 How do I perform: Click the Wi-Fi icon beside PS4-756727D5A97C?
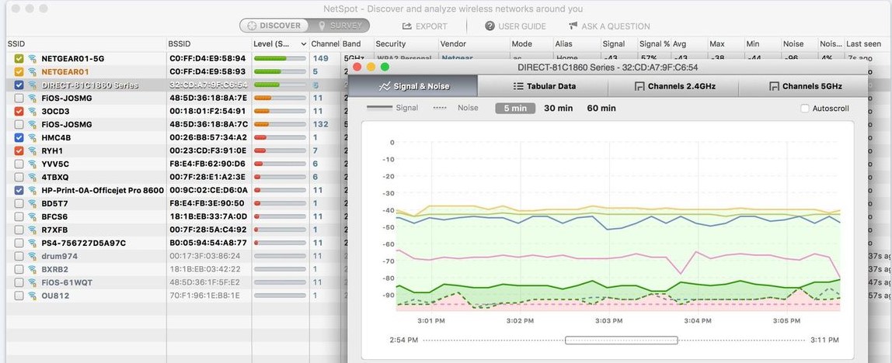point(33,243)
